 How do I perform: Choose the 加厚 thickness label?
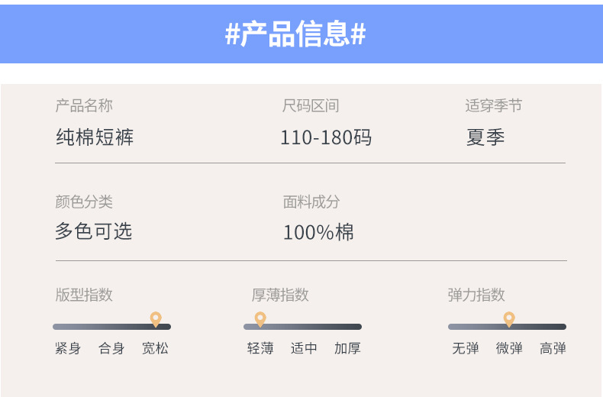[347, 348]
